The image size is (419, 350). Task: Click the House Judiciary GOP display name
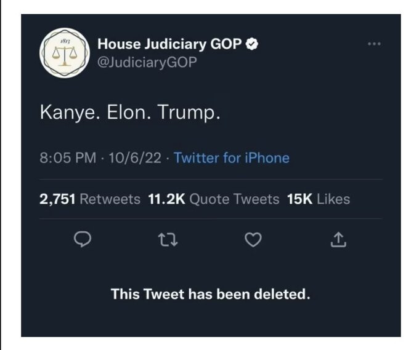tap(169, 44)
